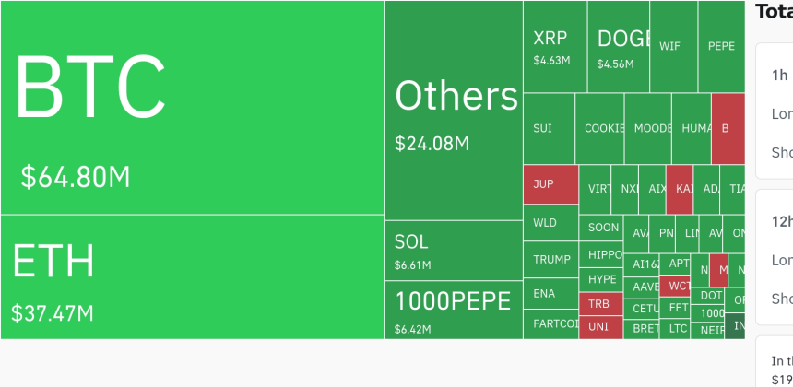Select the red UNI tile
Viewport: 793px width, 387px height.
(x=601, y=327)
